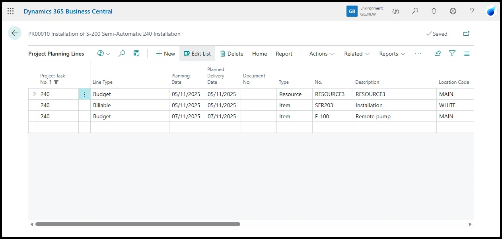The width and height of the screenshot is (502, 239).
Task: Expand the Related menu
Action: (357, 54)
